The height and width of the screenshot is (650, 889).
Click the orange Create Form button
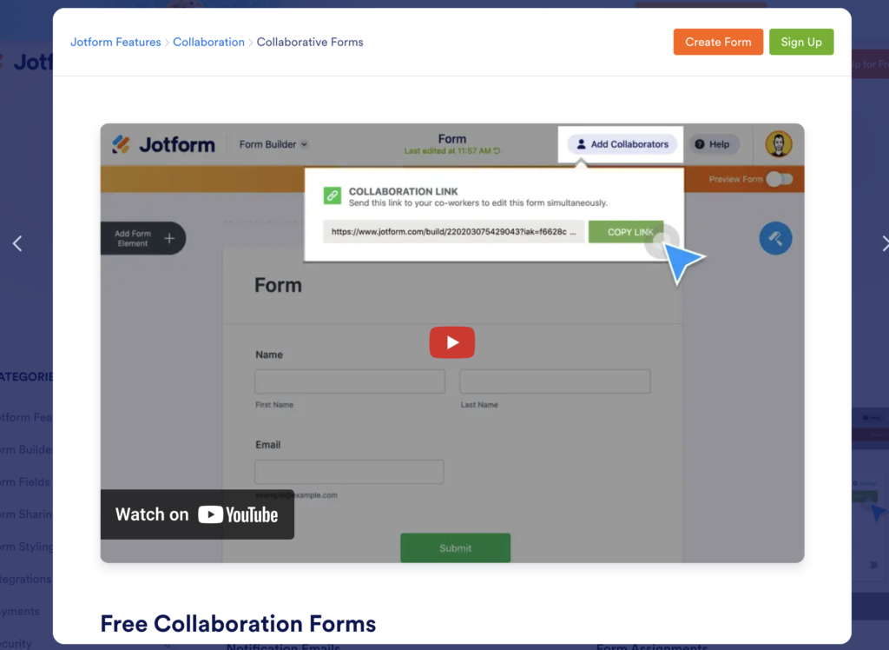coord(718,42)
